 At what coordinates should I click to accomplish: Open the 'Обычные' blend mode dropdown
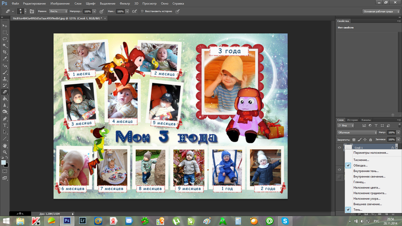point(357,133)
